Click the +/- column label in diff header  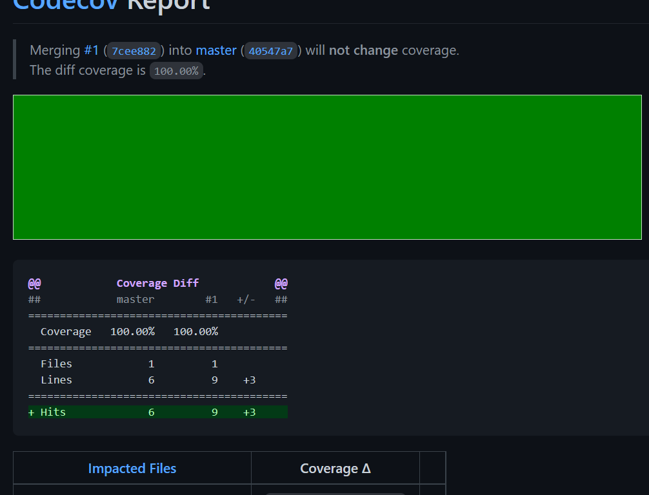tap(246, 299)
